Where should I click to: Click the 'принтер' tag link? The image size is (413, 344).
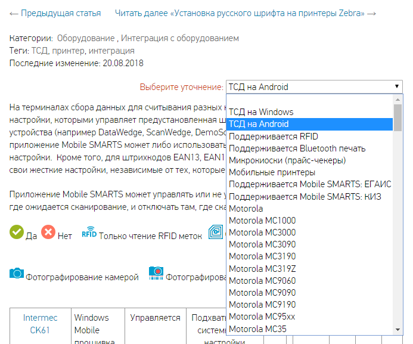[x=68, y=51]
